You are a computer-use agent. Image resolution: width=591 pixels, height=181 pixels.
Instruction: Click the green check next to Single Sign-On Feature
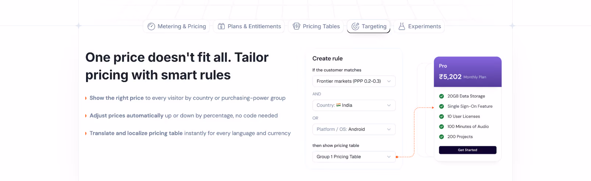pos(442,107)
